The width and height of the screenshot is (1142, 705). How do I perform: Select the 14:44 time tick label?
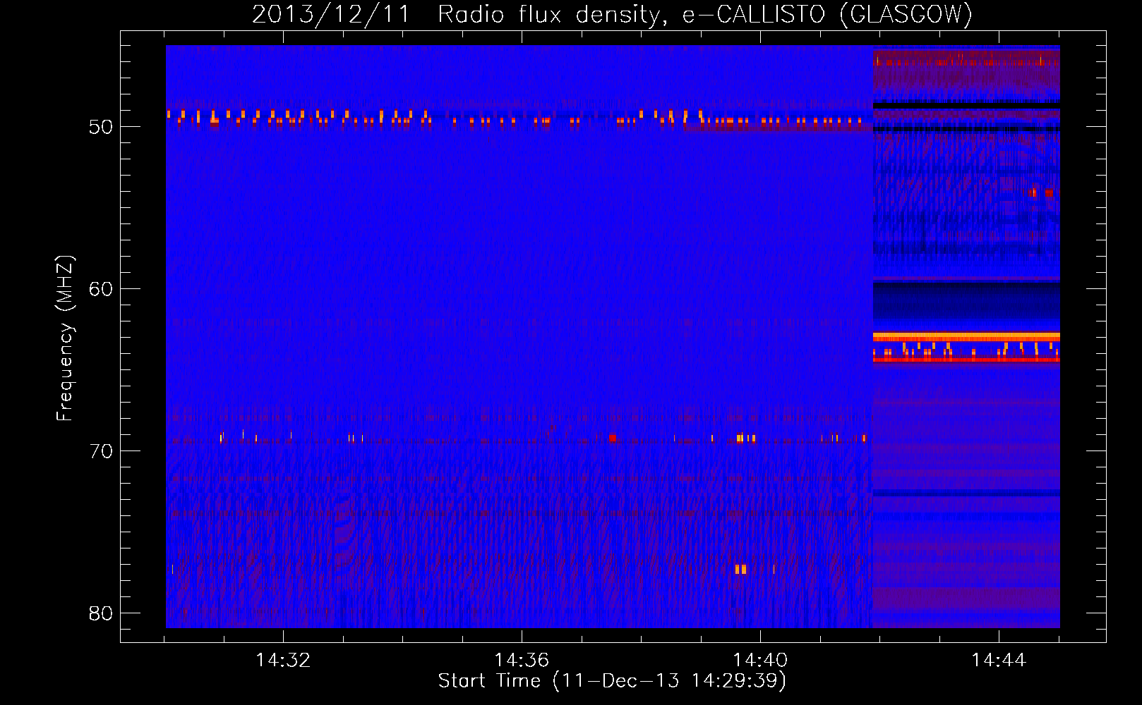point(999,661)
